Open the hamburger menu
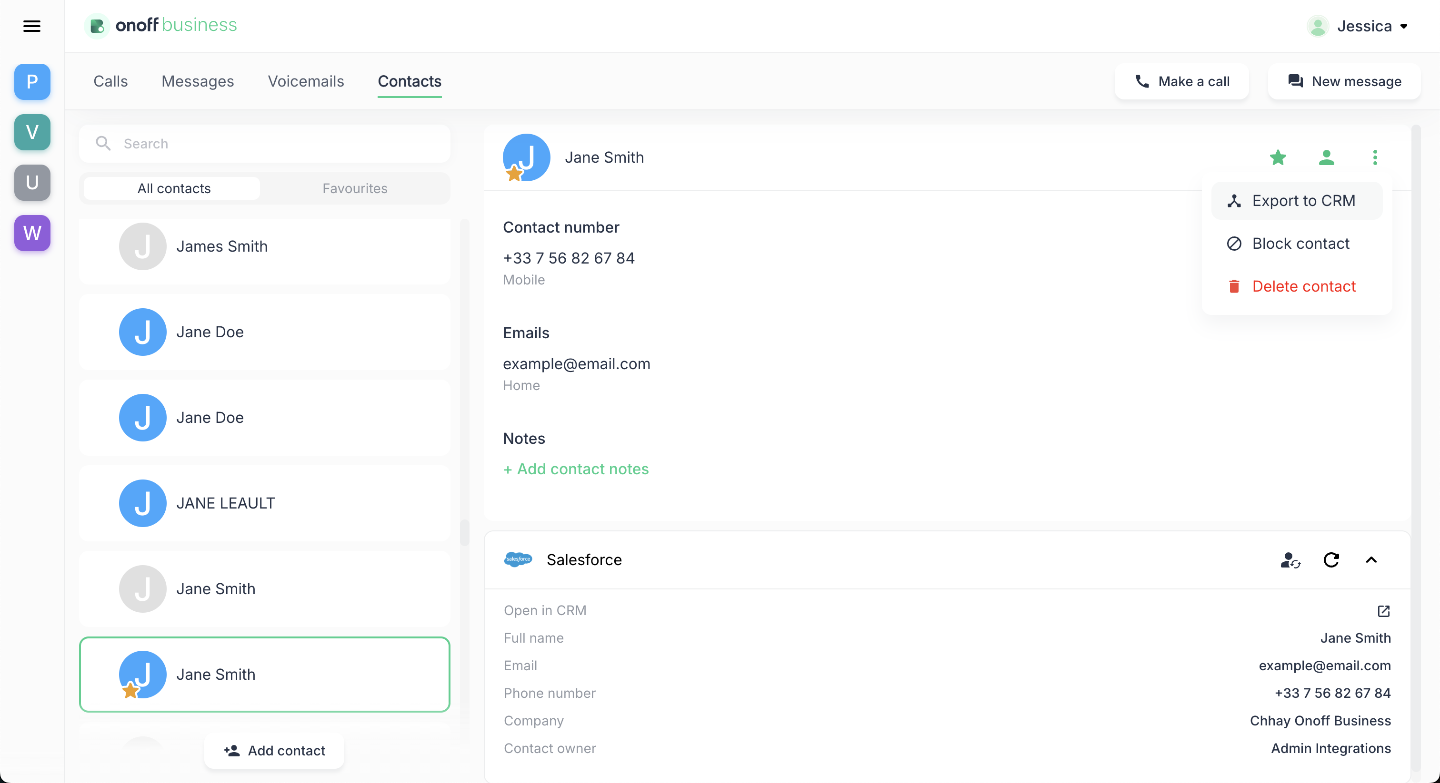Image resolution: width=1440 pixels, height=783 pixels. click(32, 26)
